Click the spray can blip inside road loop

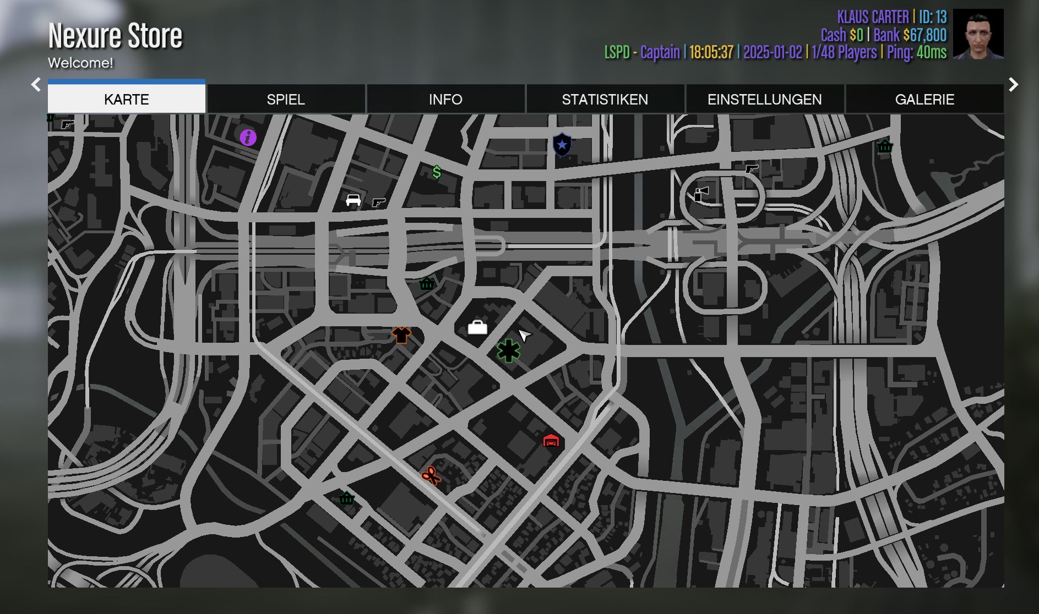(701, 194)
